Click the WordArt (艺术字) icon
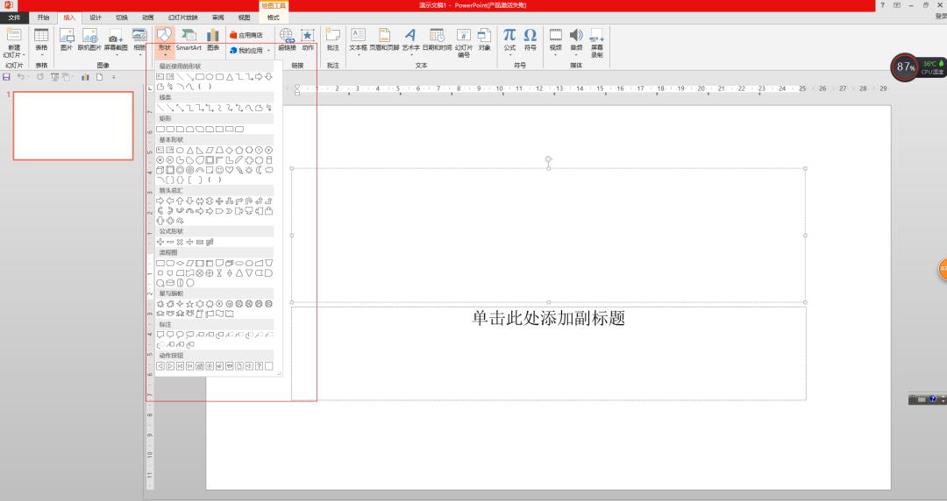947x501 pixels. pos(411,39)
